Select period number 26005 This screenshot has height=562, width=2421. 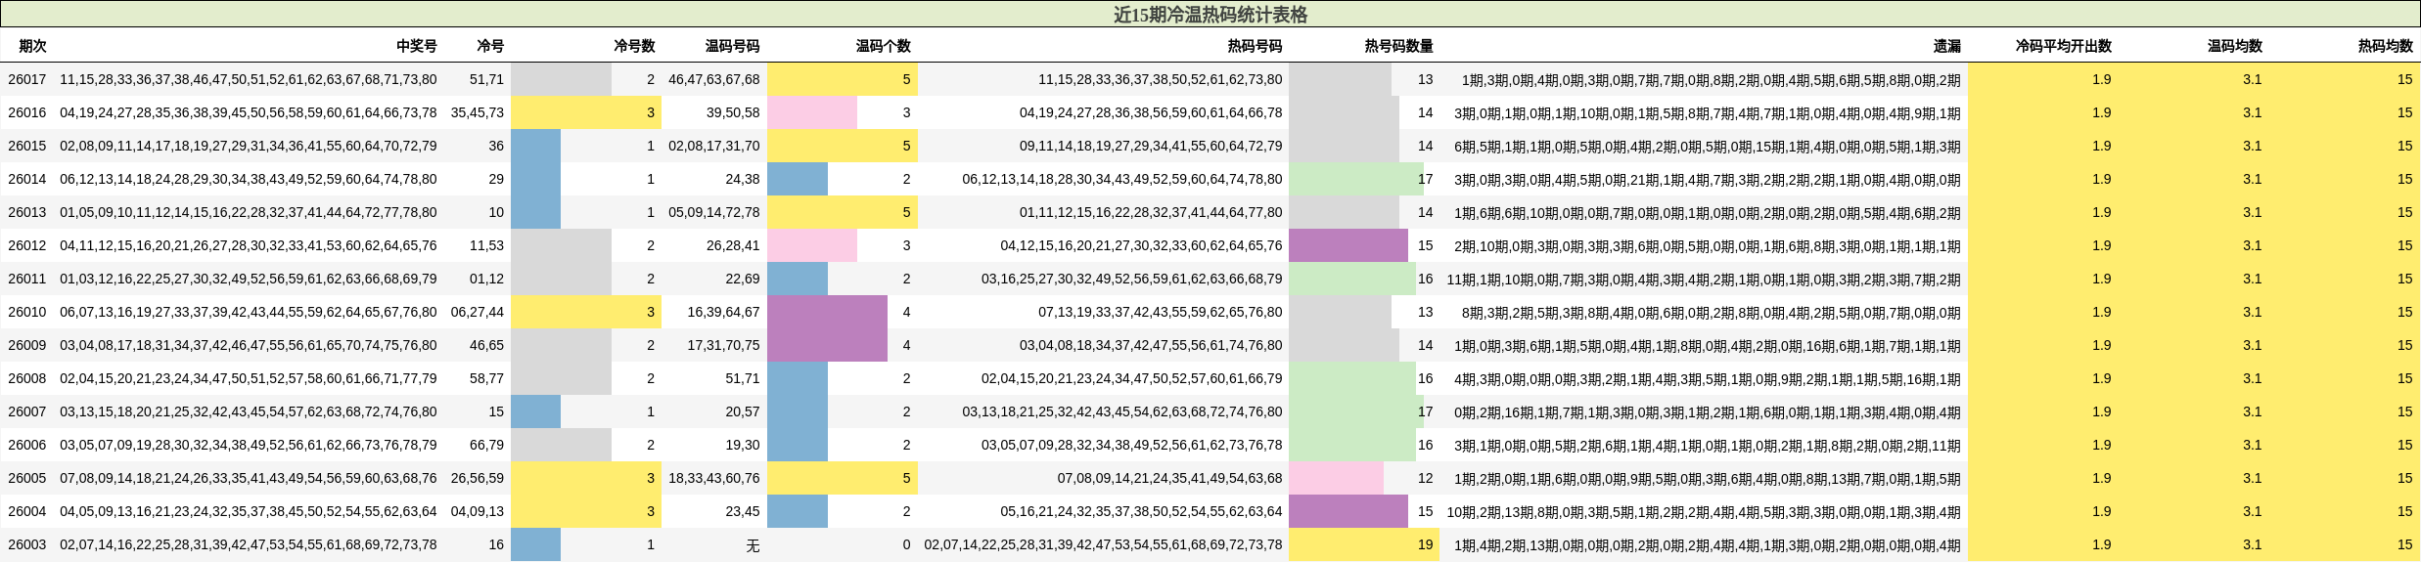pyautogui.click(x=26, y=478)
